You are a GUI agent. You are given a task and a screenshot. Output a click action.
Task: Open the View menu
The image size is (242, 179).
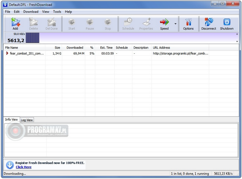point(46,12)
